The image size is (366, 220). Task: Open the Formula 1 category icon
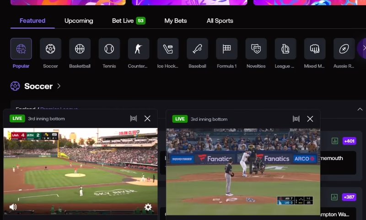(x=226, y=49)
